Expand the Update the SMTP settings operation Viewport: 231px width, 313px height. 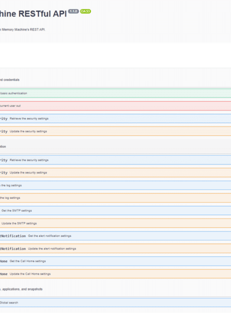click(115, 223)
